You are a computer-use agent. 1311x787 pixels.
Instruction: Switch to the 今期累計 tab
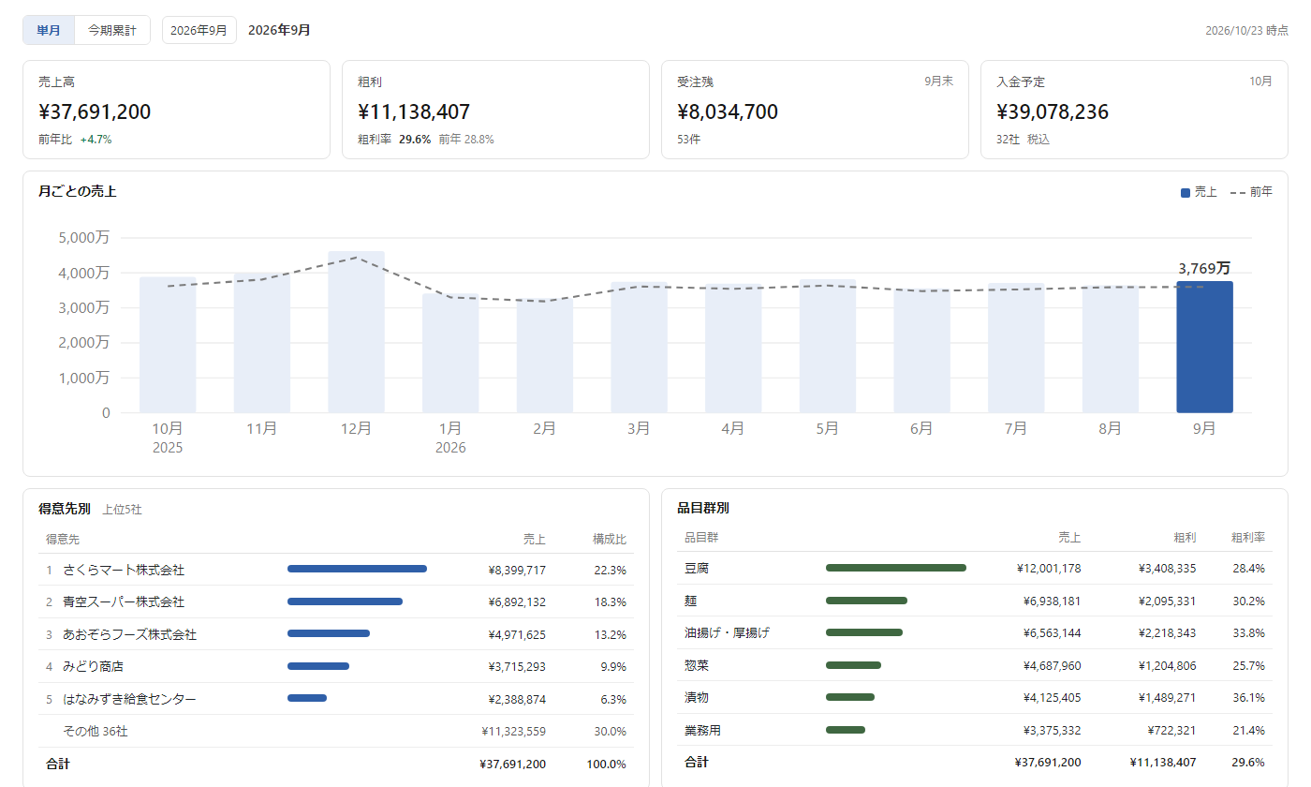pos(112,30)
